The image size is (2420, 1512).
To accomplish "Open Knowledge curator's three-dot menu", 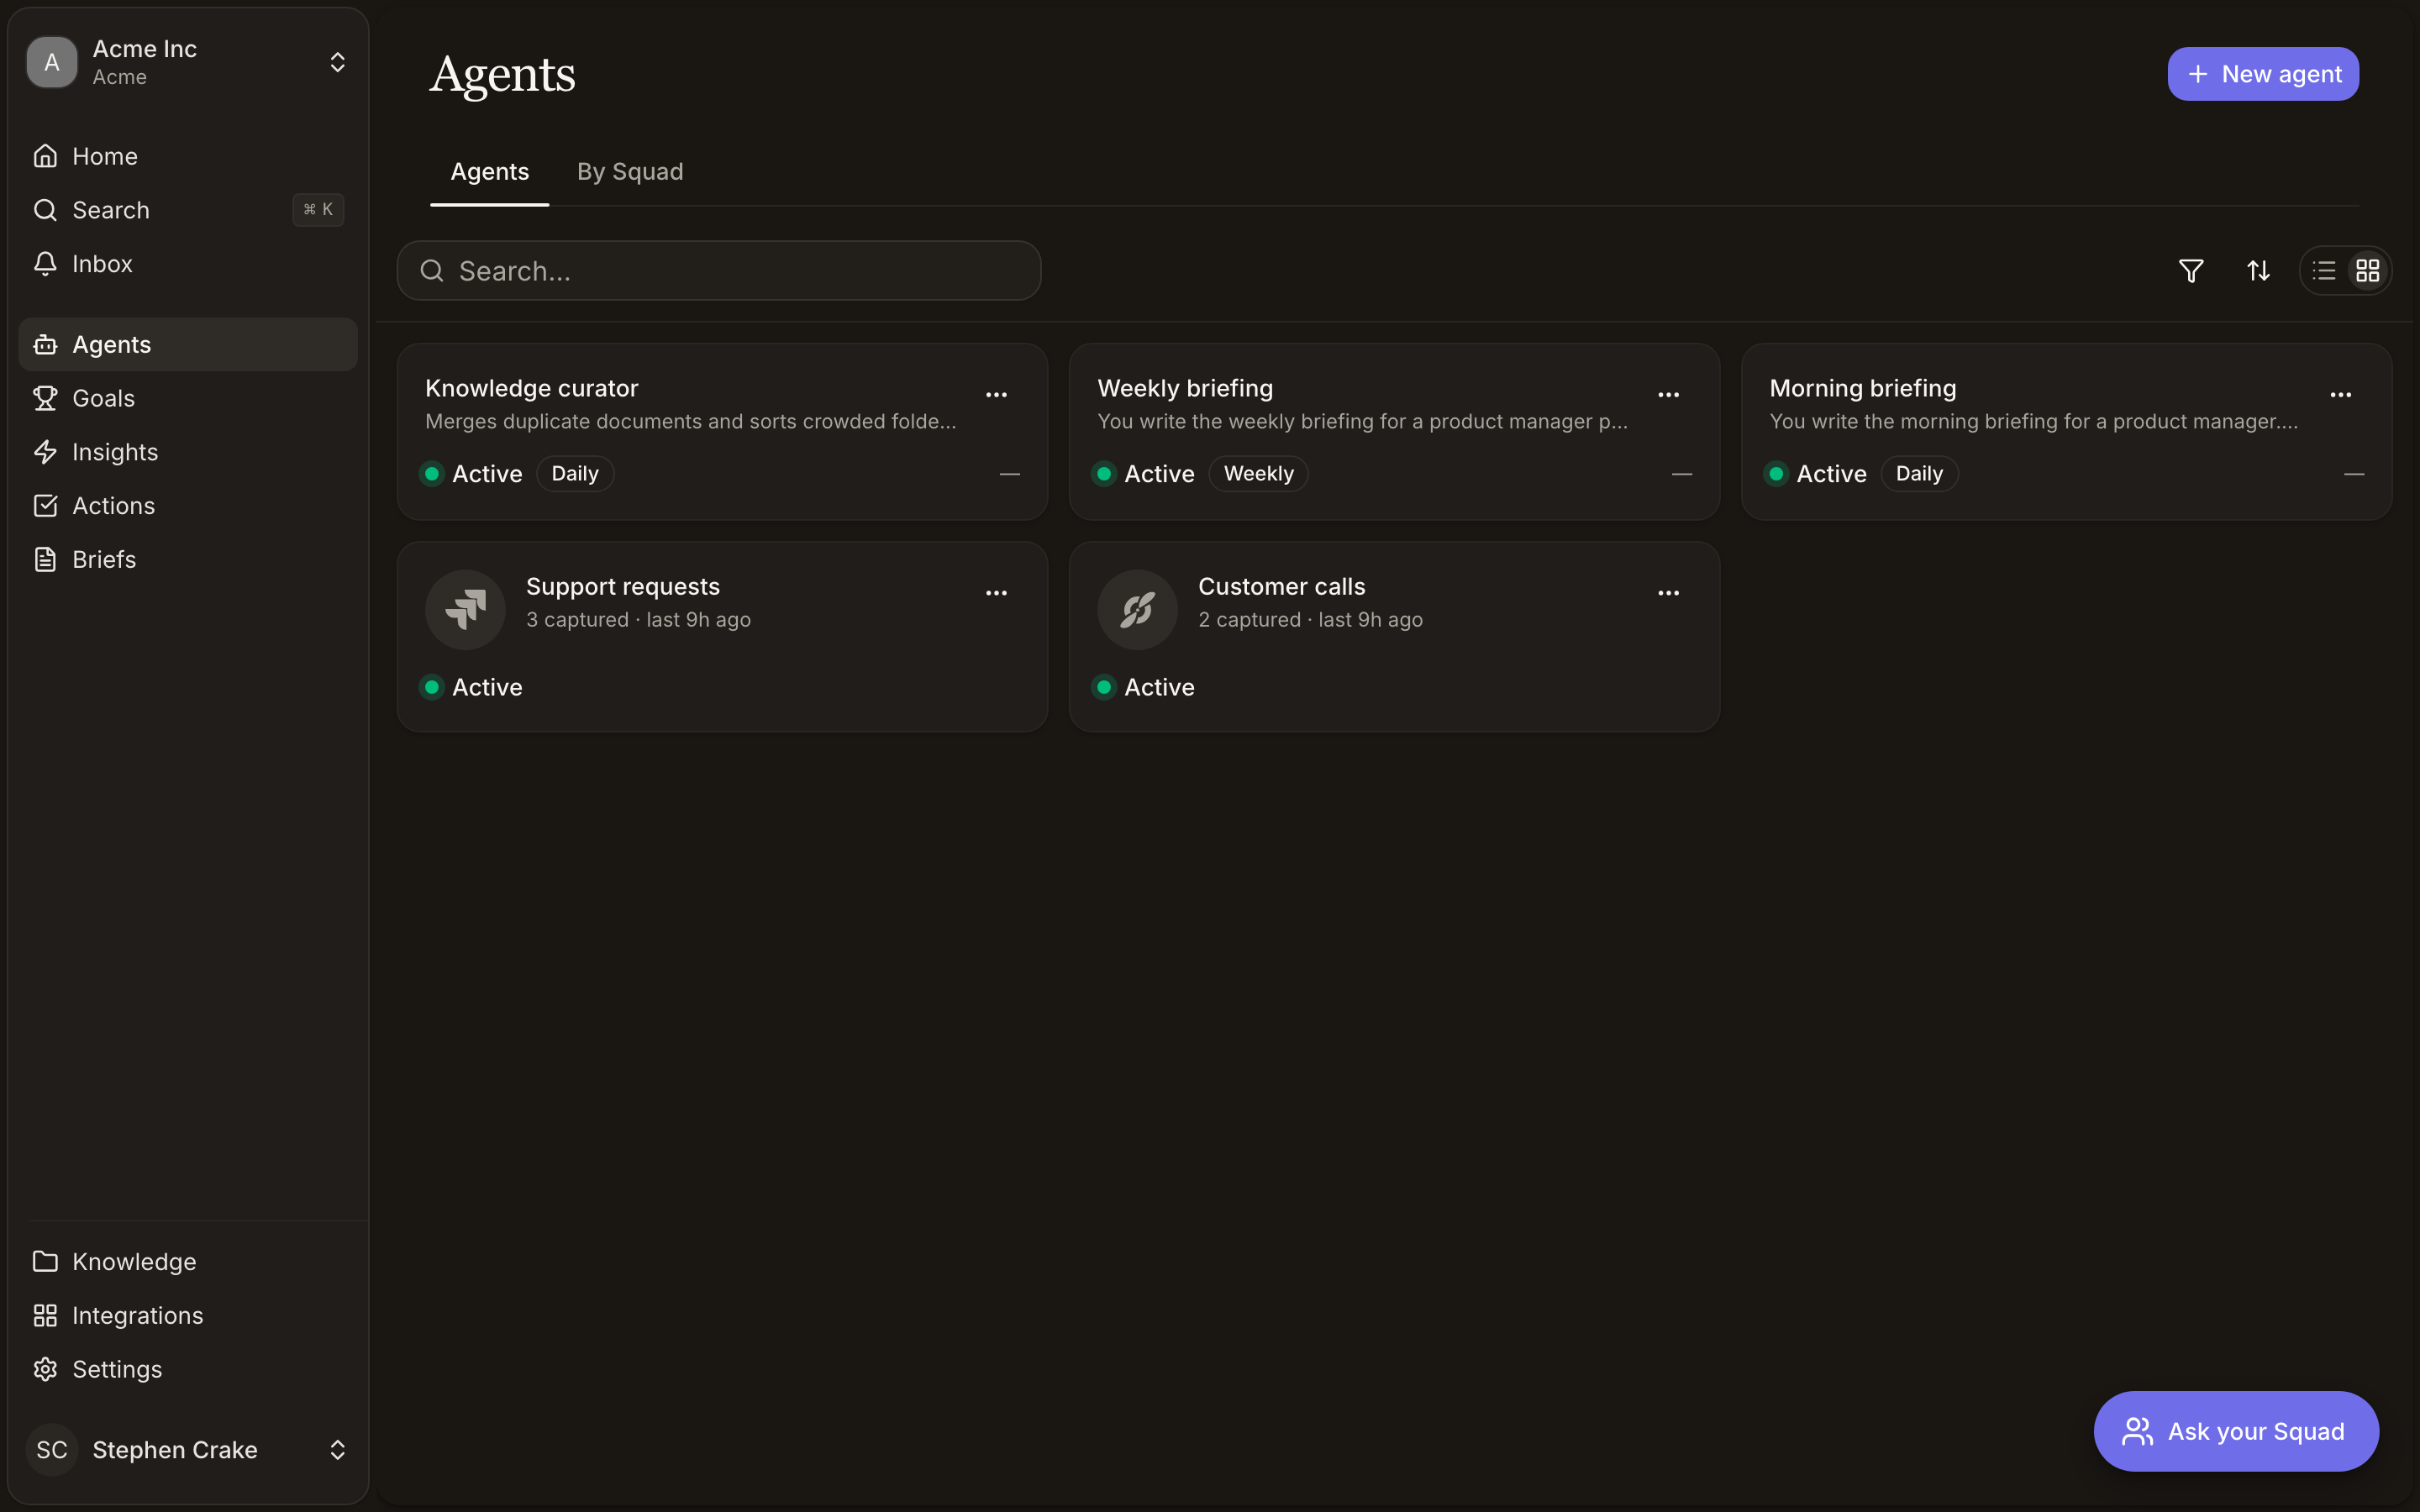I will click(x=996, y=395).
